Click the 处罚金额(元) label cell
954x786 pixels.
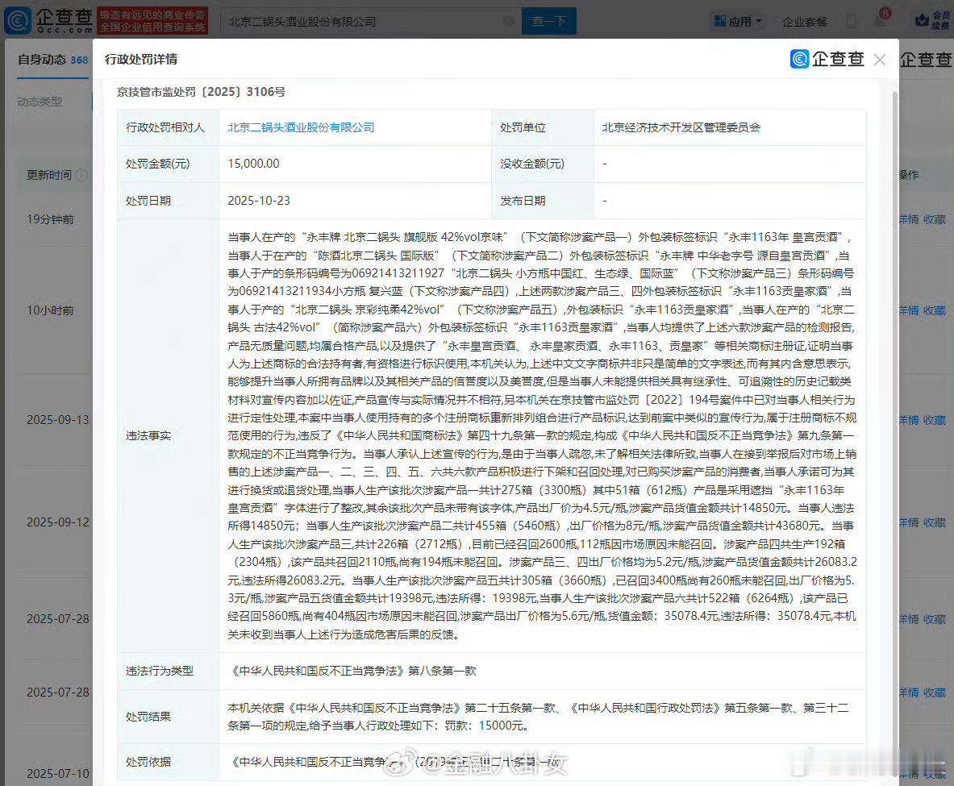point(168,164)
